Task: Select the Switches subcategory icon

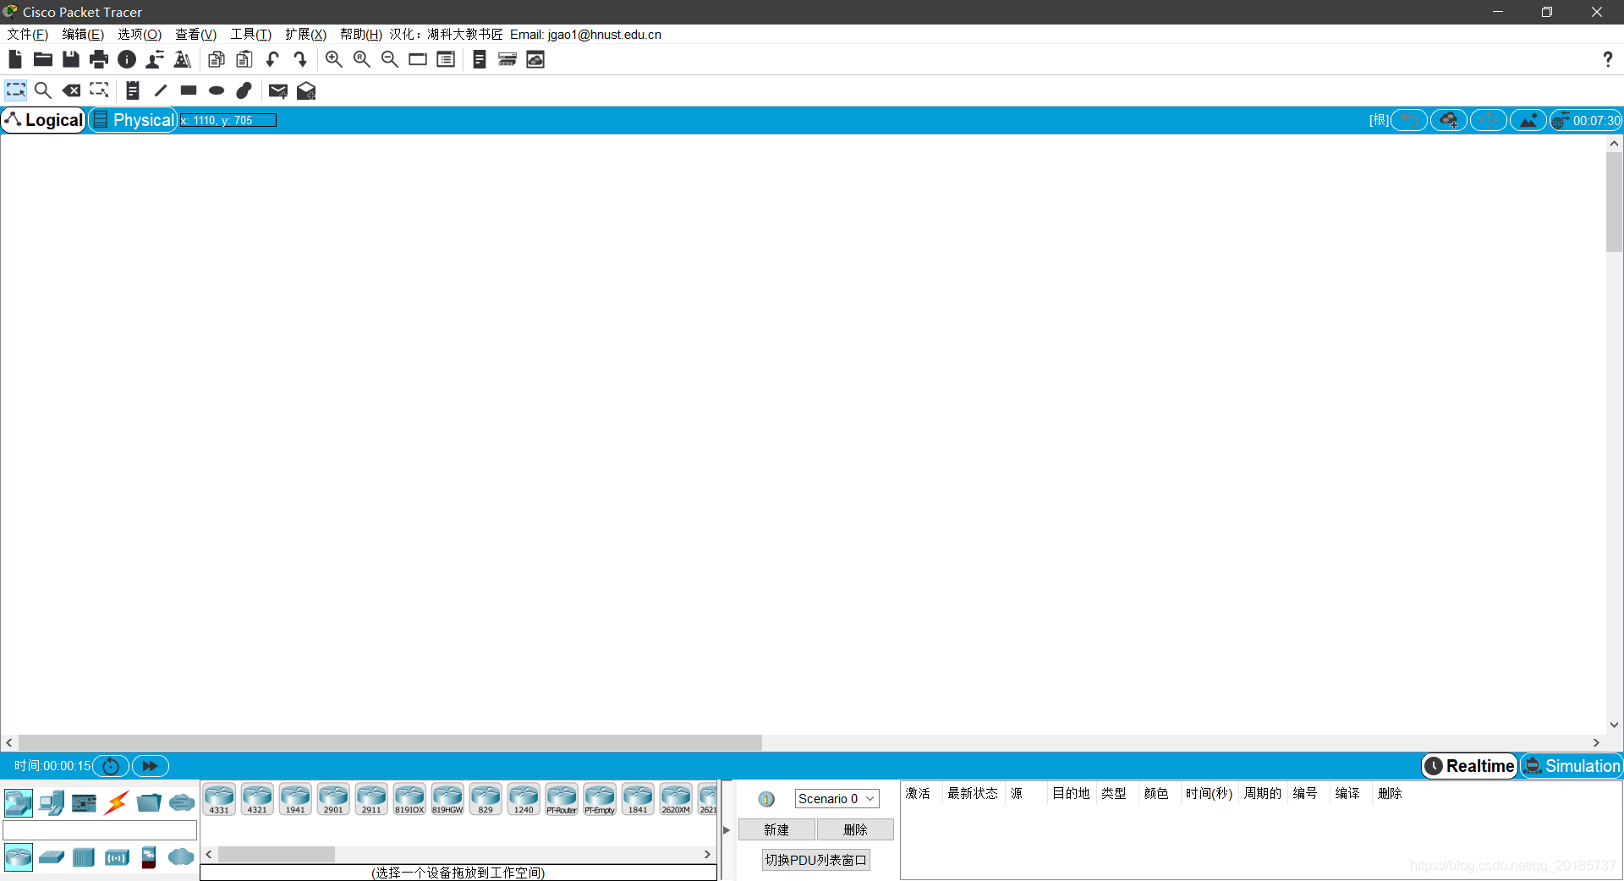Action: click(x=52, y=857)
